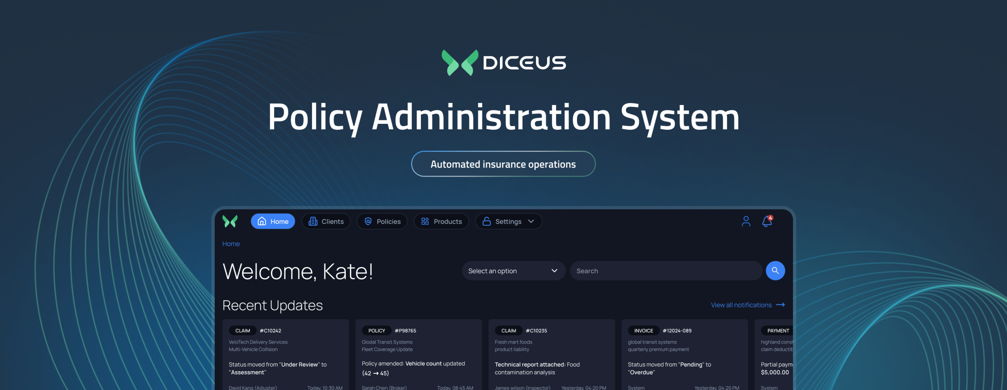Focus the Search input field
Screen dimensions: 1007x390
[666, 271]
